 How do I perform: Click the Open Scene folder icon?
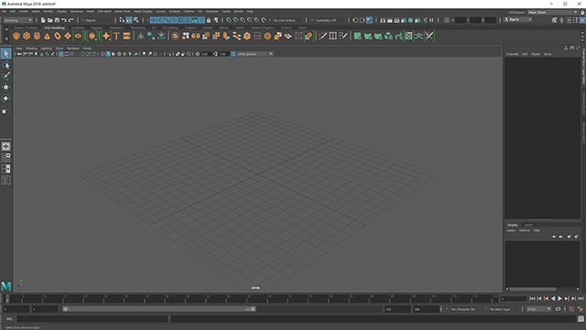49,20
